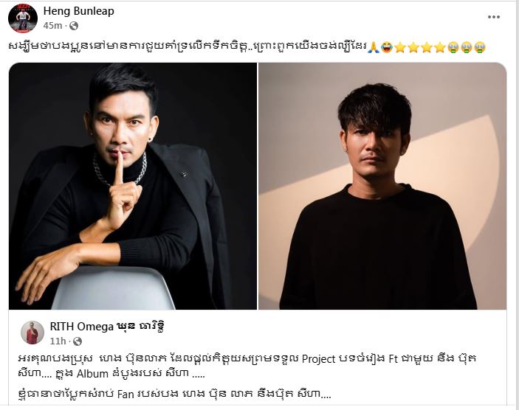Click the shared post line mentioning Album

point(111,374)
